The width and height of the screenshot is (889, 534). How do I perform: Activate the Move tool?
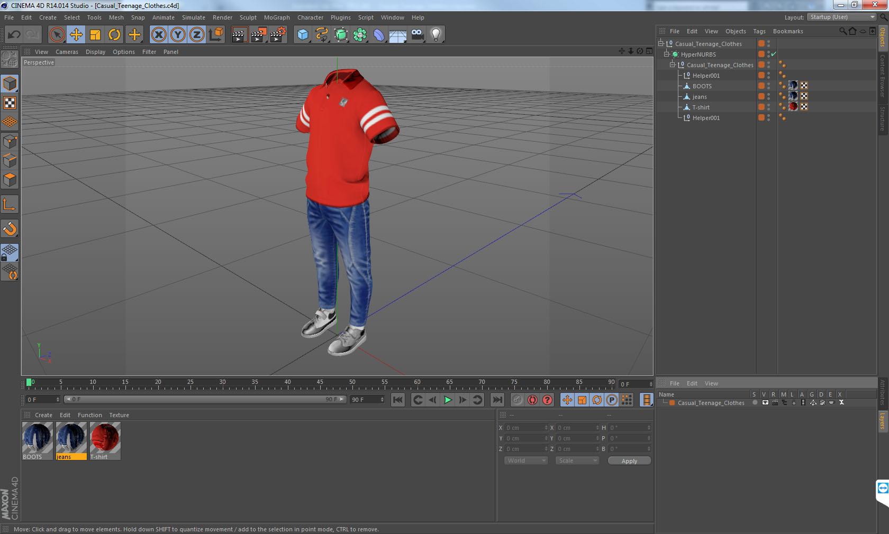(x=76, y=35)
